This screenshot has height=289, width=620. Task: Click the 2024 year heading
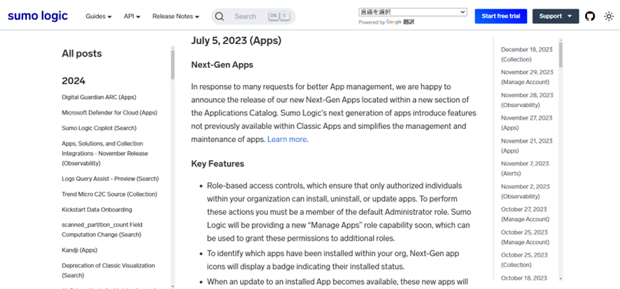point(73,81)
